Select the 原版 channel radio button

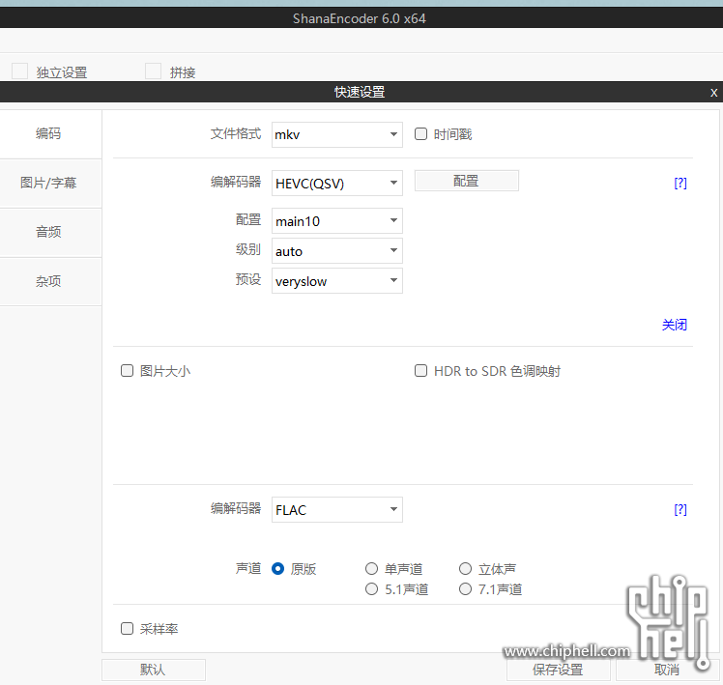pos(277,569)
